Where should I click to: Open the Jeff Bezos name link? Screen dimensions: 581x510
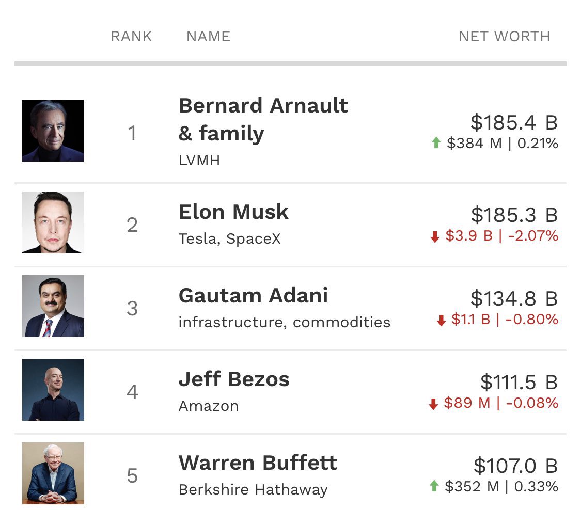coord(234,379)
